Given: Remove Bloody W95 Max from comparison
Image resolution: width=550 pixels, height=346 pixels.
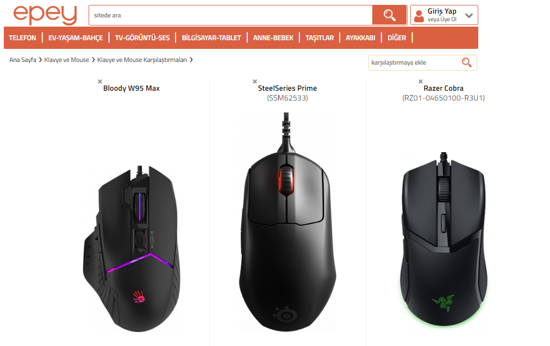Looking at the screenshot, I should click(100, 81).
